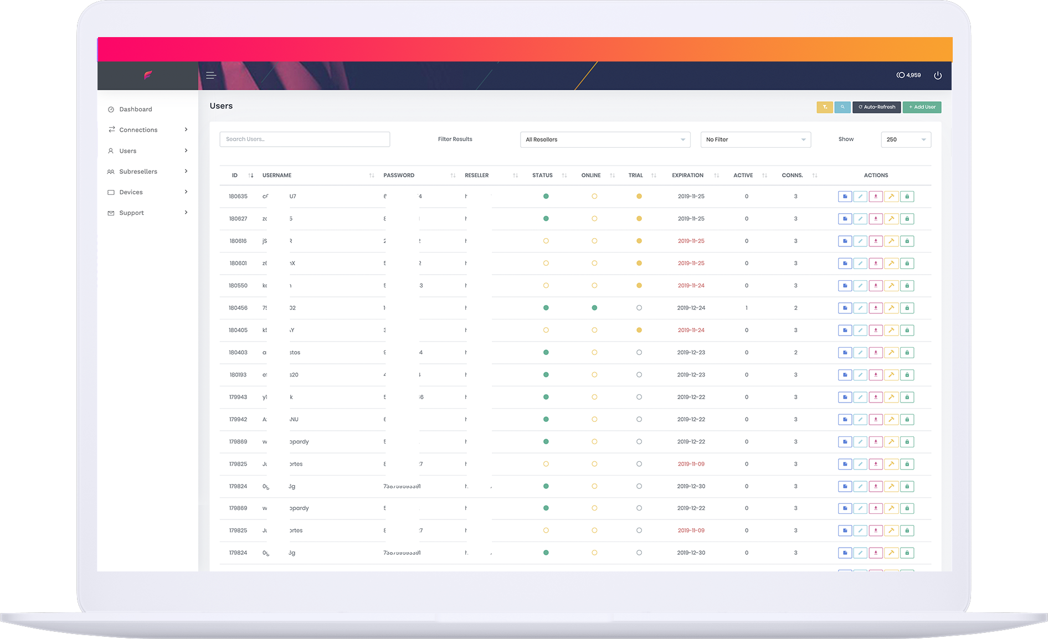Click the power logout icon

(938, 75)
